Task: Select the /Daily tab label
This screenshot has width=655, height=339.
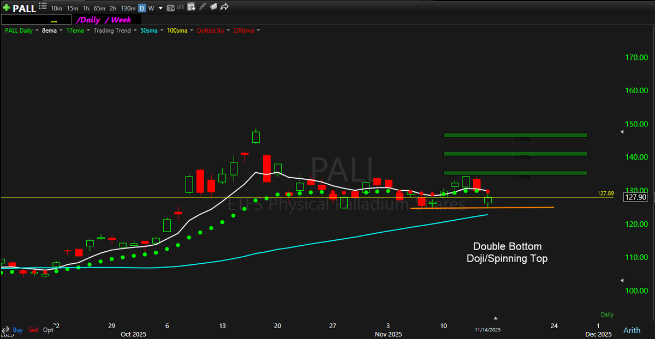Action: [x=89, y=19]
